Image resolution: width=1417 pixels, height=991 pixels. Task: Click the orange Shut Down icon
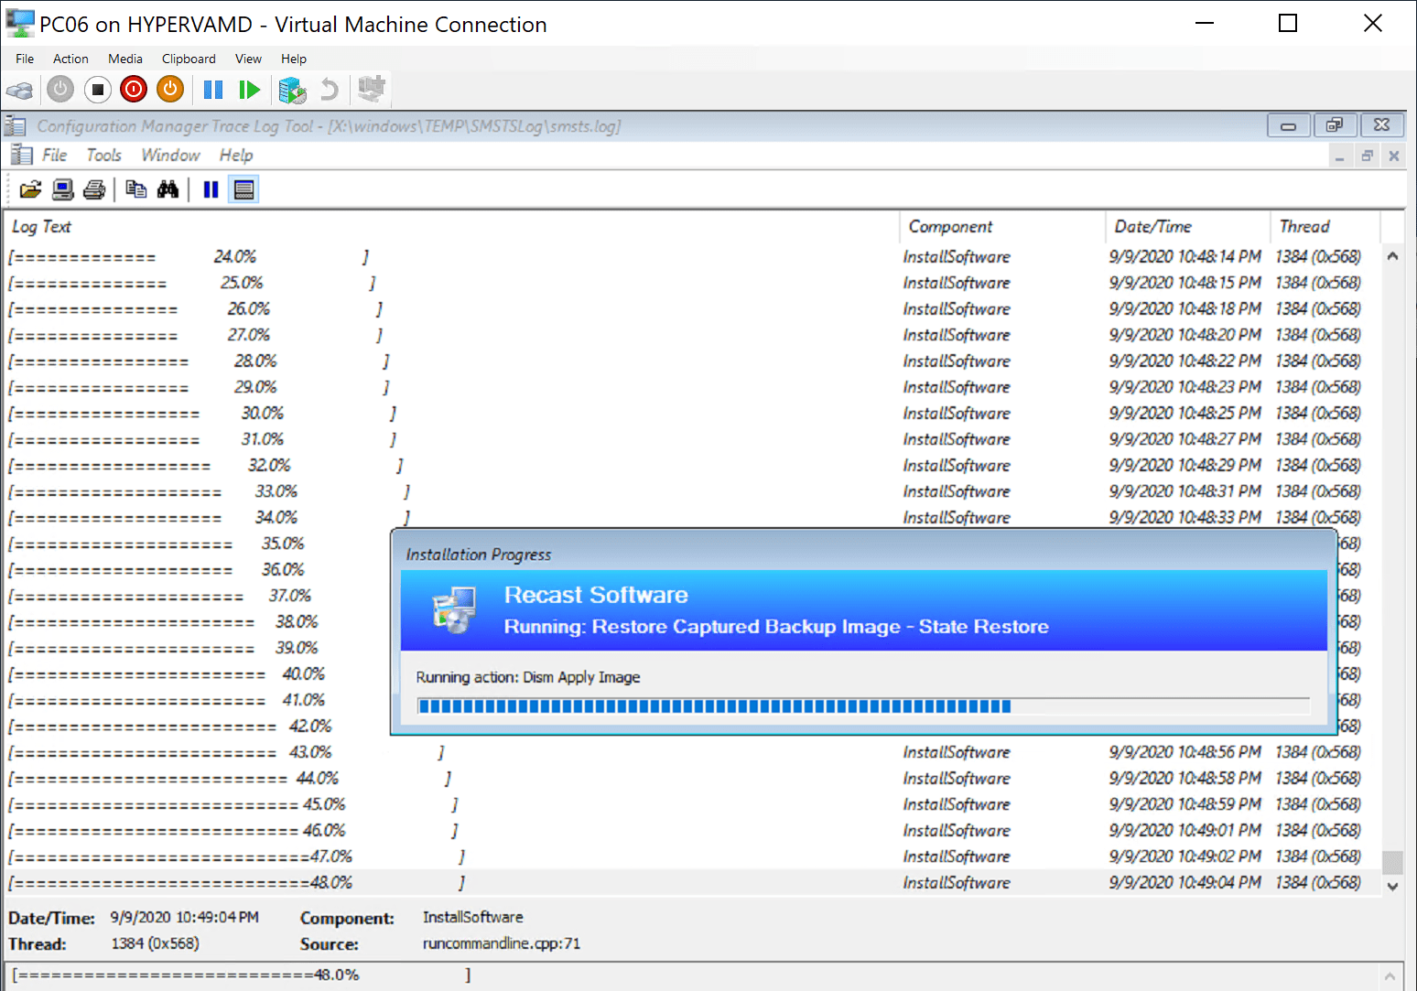click(x=169, y=89)
